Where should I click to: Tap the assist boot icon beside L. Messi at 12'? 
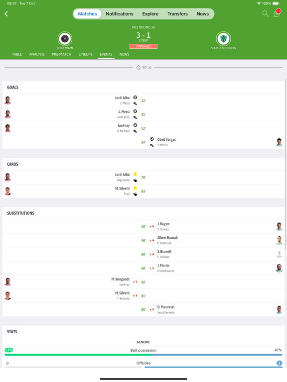(x=135, y=103)
